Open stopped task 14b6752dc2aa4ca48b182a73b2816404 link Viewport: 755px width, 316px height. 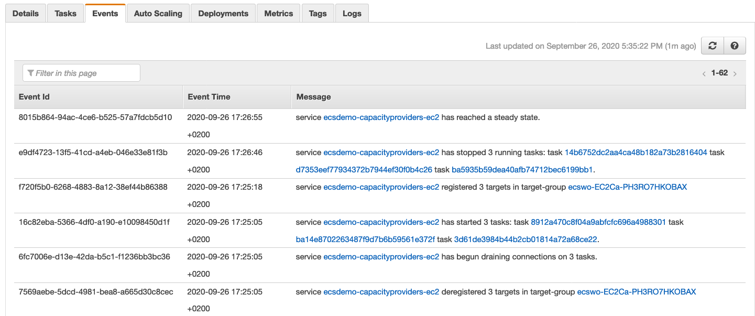(x=636, y=152)
